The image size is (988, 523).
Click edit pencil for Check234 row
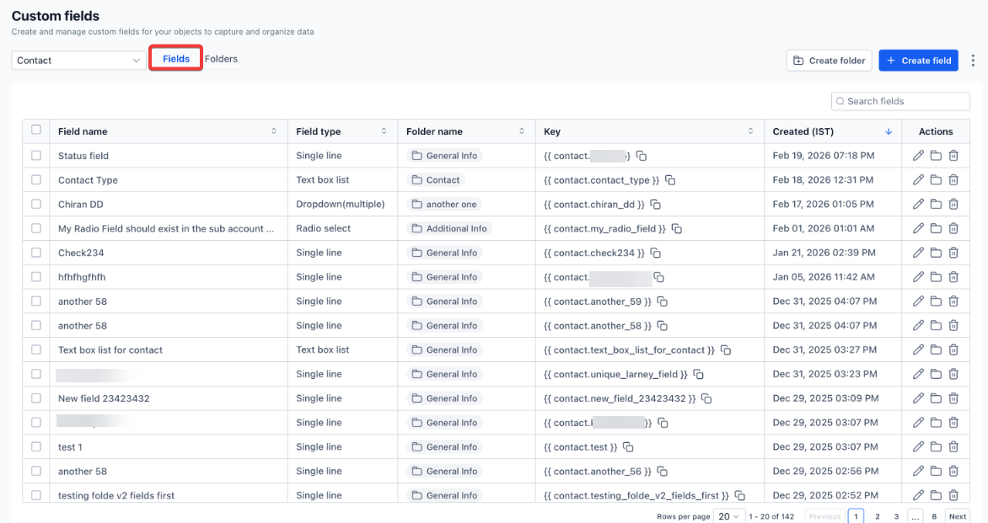918,253
